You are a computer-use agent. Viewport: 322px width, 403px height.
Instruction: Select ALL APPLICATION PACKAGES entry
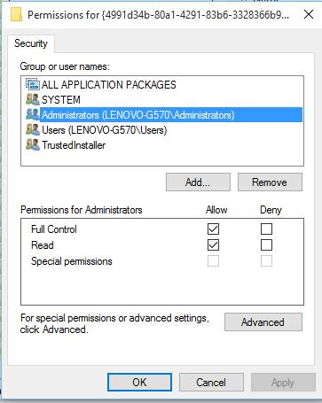pos(109,85)
